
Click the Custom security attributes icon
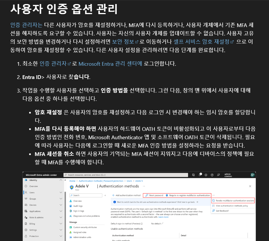(71, 227)
